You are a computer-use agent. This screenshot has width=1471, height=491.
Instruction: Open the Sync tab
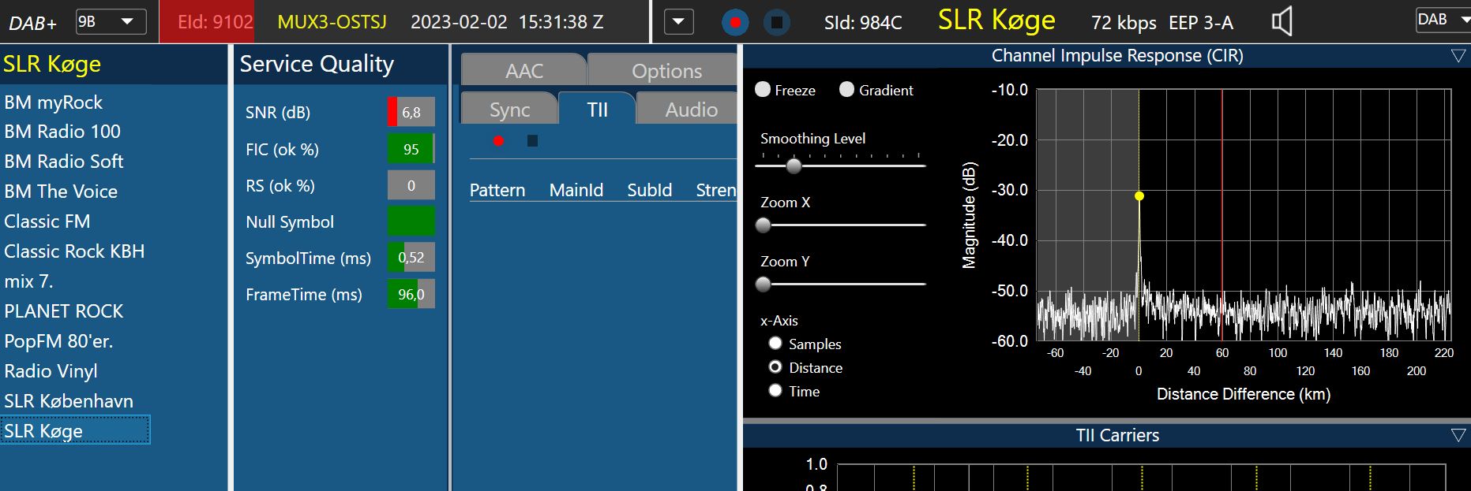pos(509,110)
